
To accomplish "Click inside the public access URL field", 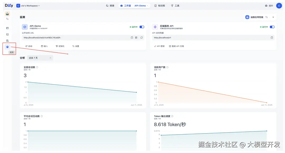I will pyautogui.click(x=79, y=37).
